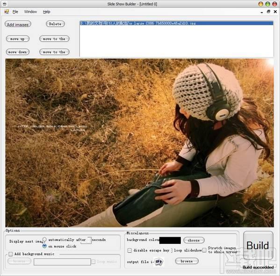This screenshot has width=280, height=276.
Task: Toggle the disable escape key checkbox
Action: (x=129, y=250)
